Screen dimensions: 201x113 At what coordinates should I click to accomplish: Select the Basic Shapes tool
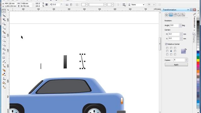4,49
